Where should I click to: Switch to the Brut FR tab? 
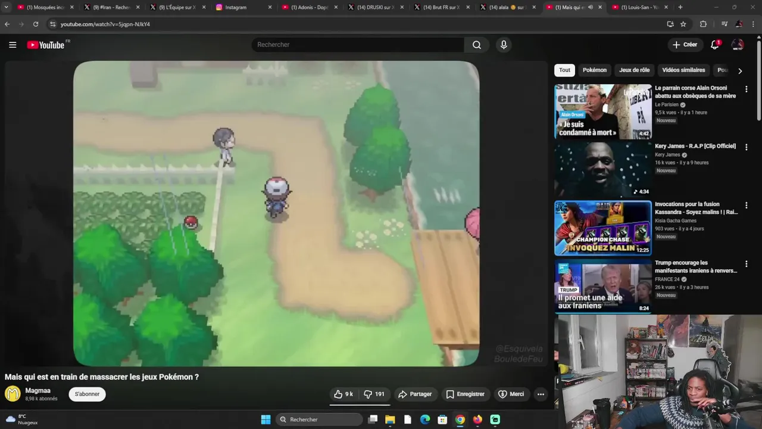click(x=442, y=7)
